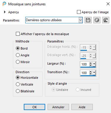
Task: Click the reset to default arrow icon
Action: 106,20
